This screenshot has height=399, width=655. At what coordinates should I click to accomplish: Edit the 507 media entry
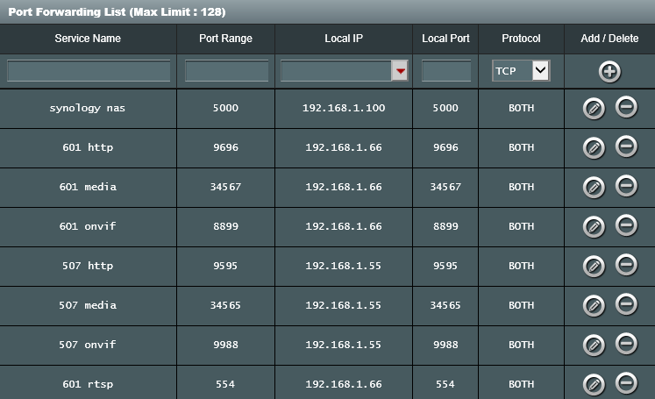[594, 306]
